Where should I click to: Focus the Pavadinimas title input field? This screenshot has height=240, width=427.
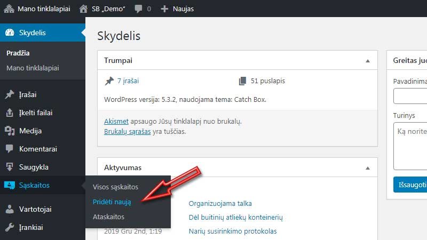[410, 96]
